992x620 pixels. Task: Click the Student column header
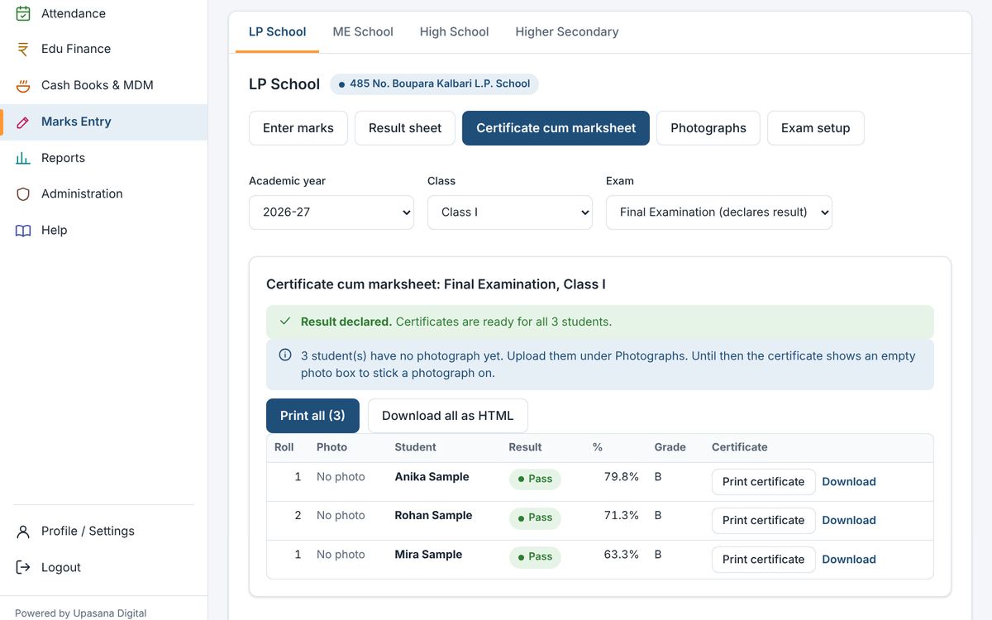pyautogui.click(x=415, y=447)
